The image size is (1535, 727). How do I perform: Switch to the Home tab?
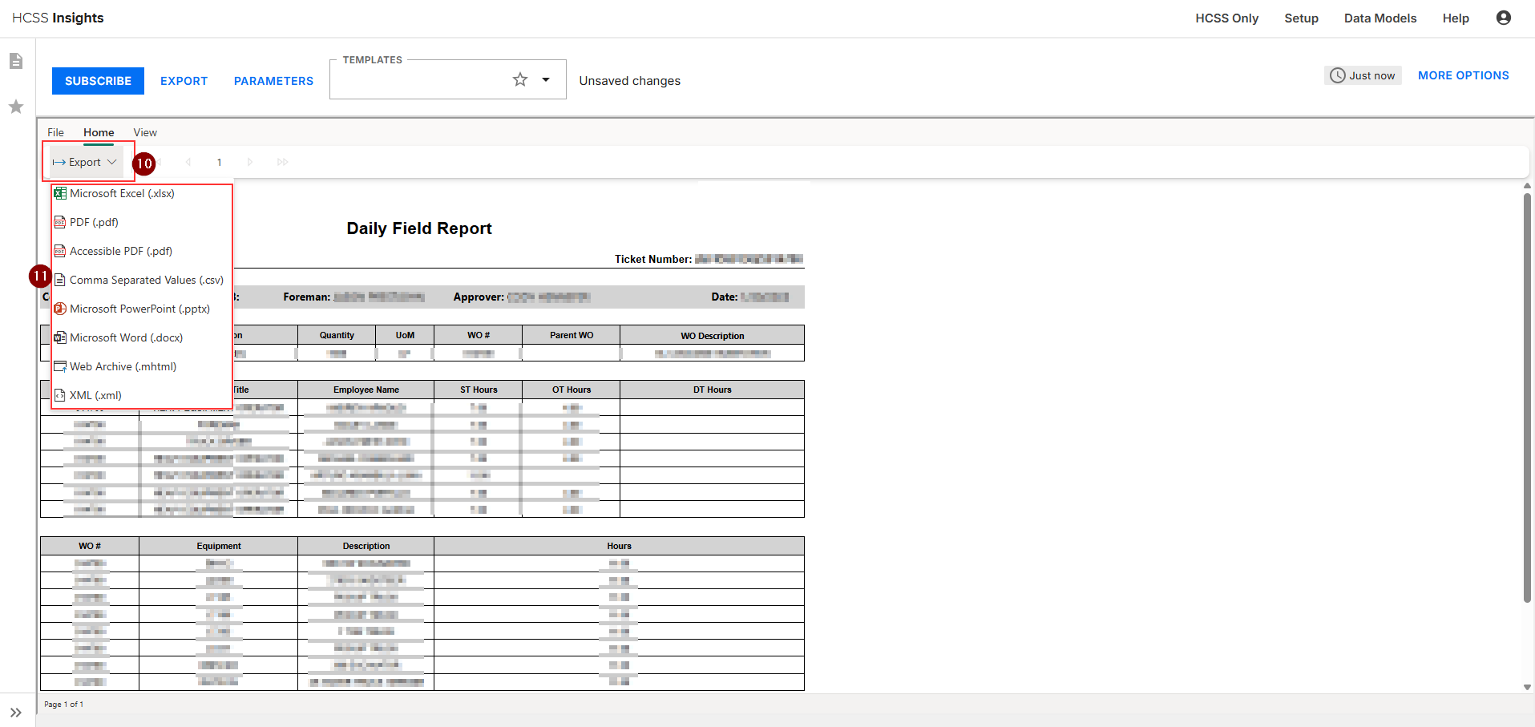click(x=99, y=132)
